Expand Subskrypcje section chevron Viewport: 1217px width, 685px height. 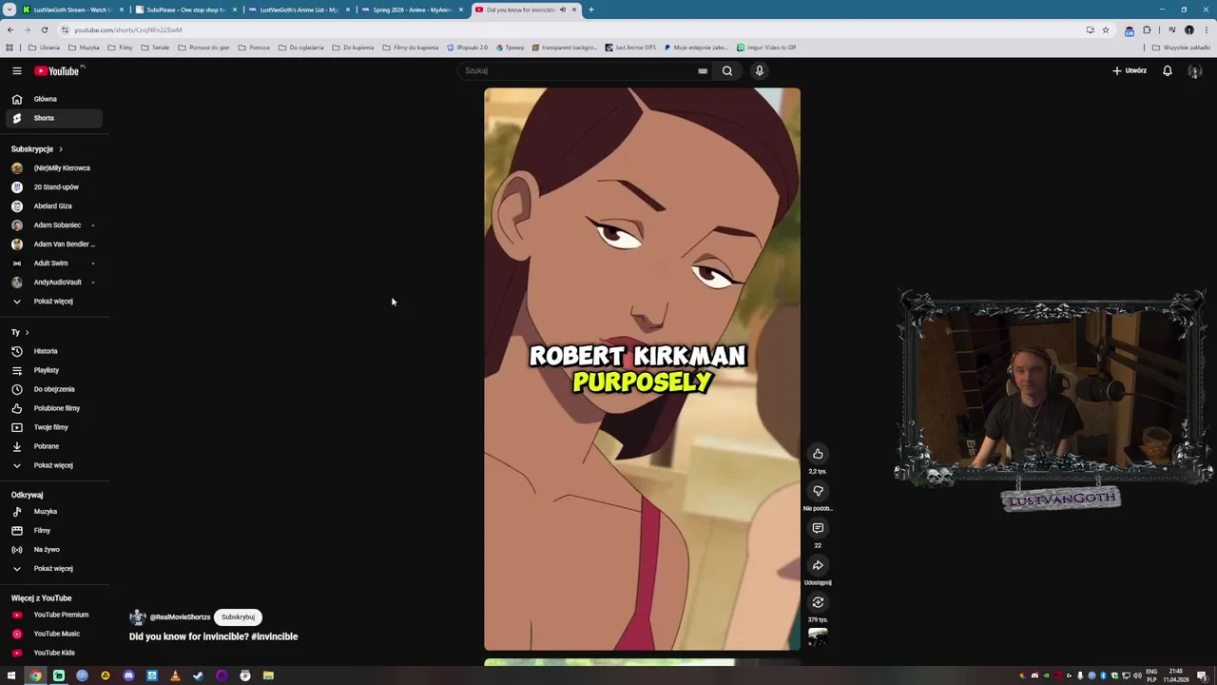point(60,149)
